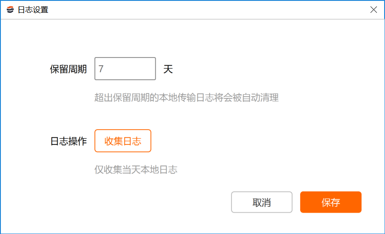Click the number 7 in the retention field
This screenshot has height=234, width=385.
click(101, 69)
